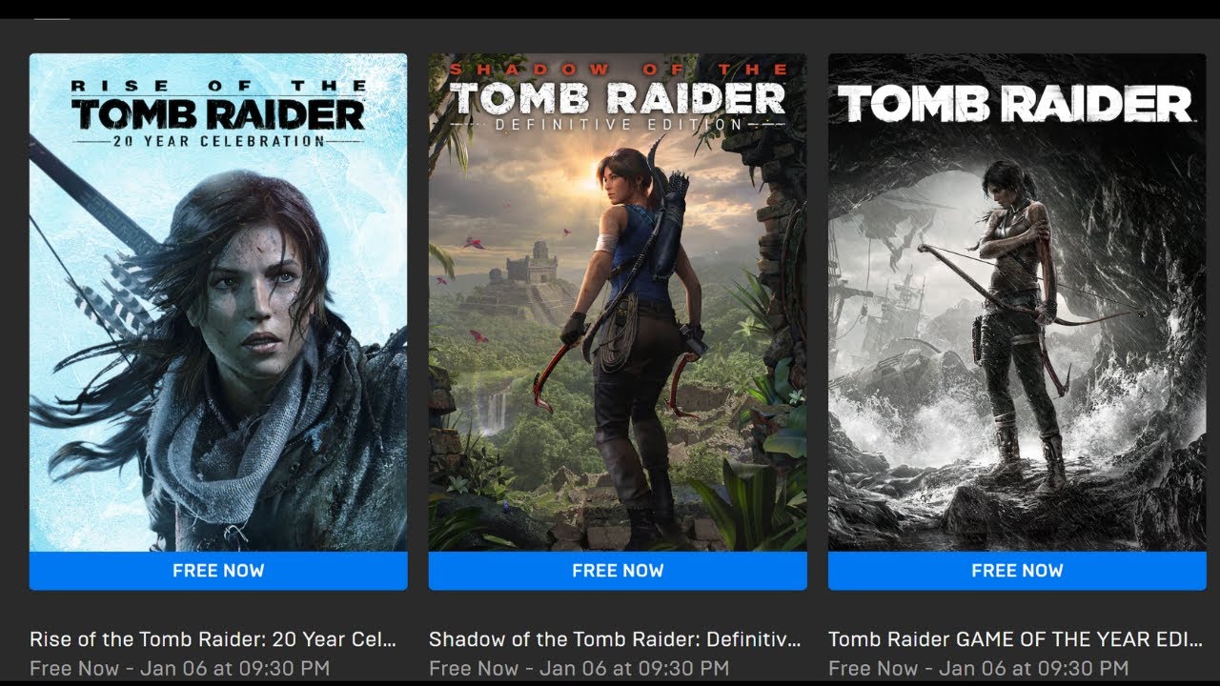Image resolution: width=1220 pixels, height=686 pixels.
Task: Click the waterfall on the Shadow of the Tomb Raider cover
Action: pos(495,411)
